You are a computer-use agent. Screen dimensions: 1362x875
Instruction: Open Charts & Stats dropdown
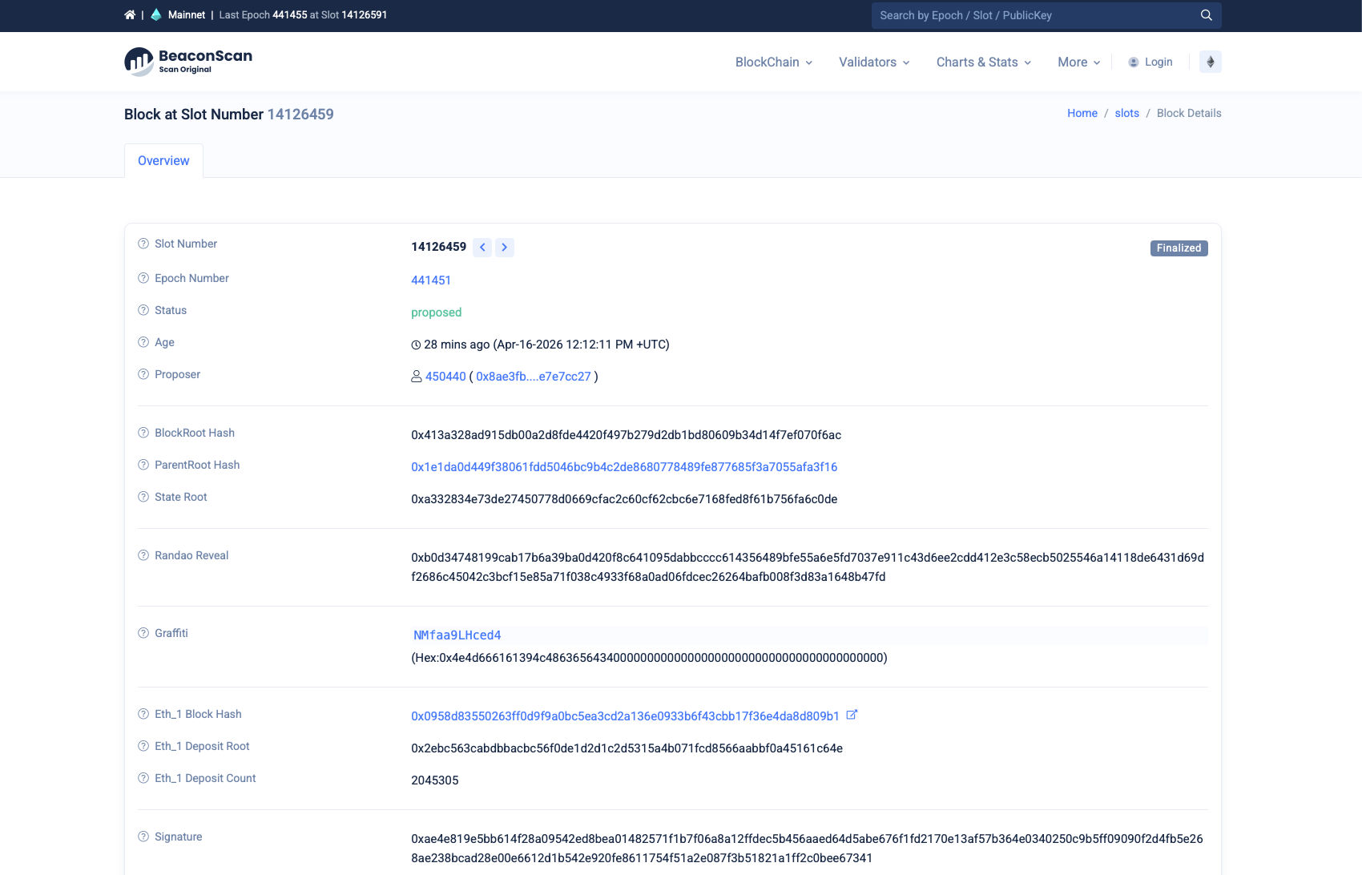(x=984, y=62)
